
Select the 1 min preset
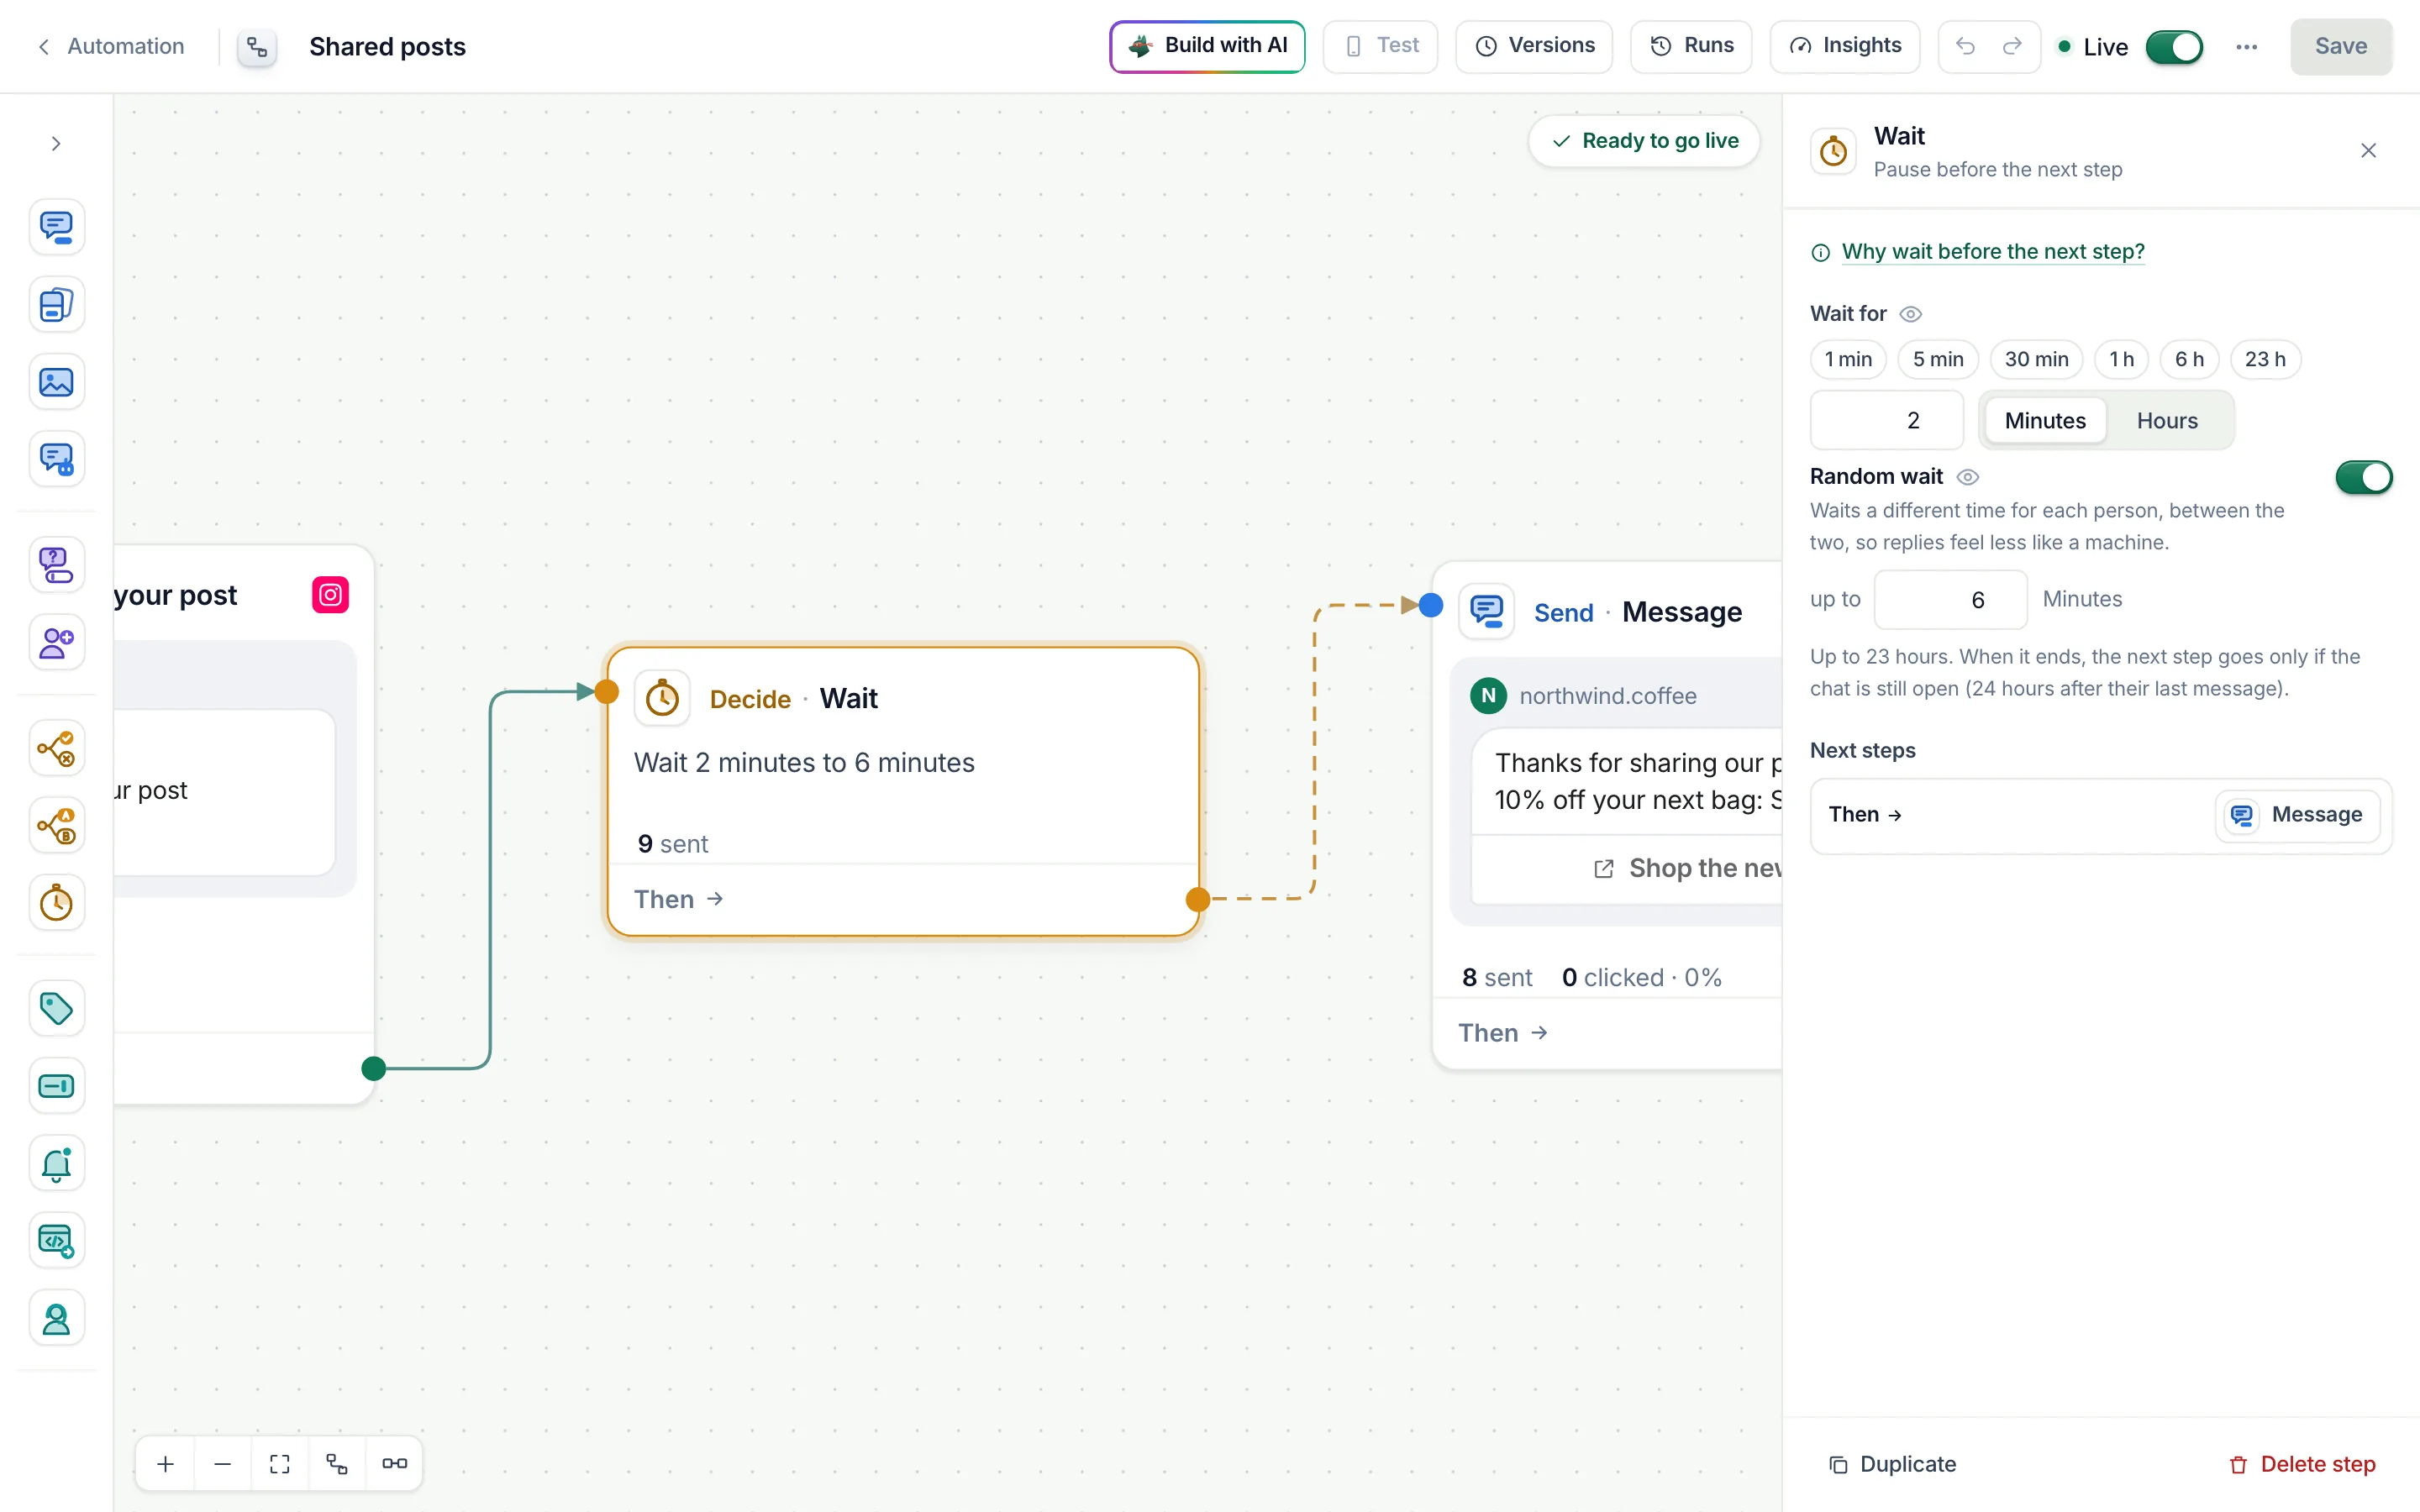pyautogui.click(x=1848, y=360)
